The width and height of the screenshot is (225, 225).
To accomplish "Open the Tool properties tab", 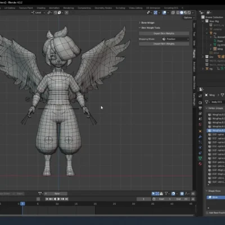I will (x=200, y=96).
